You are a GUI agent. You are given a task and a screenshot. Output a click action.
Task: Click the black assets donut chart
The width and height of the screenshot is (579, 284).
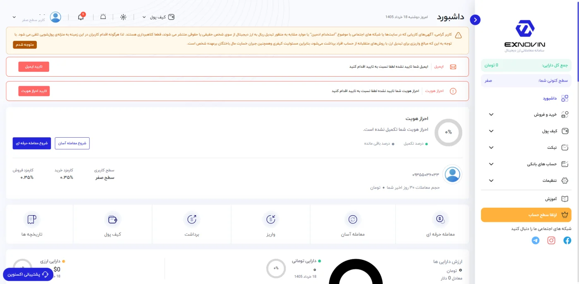356,271
